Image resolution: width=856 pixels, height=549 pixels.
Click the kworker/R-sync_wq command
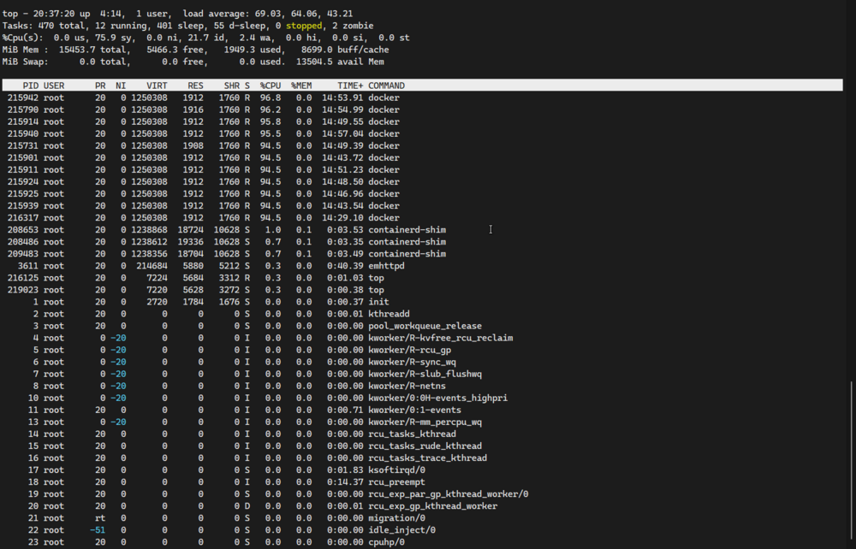[x=413, y=362]
